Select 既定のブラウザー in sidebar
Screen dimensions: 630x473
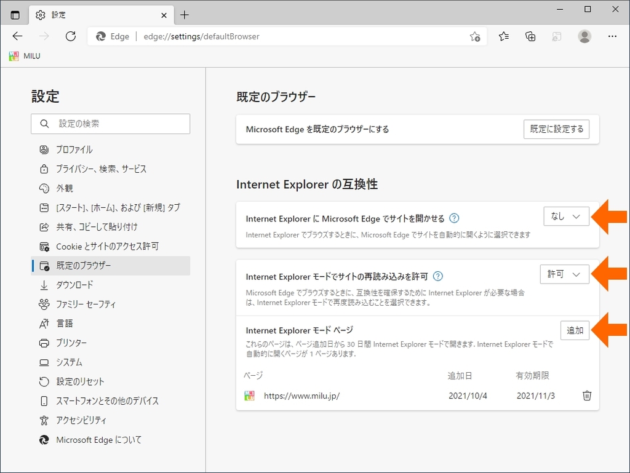coord(111,266)
